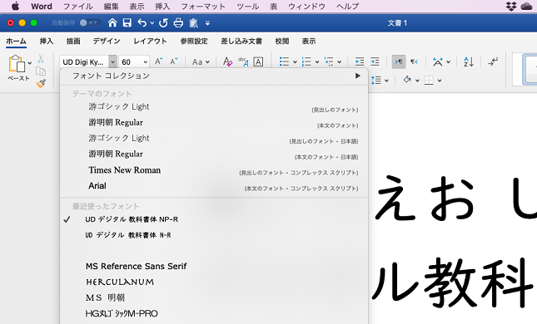Image resolution: width=537 pixels, height=324 pixels.
Task: Click the left-to-right text direction icon
Action: (x=399, y=61)
